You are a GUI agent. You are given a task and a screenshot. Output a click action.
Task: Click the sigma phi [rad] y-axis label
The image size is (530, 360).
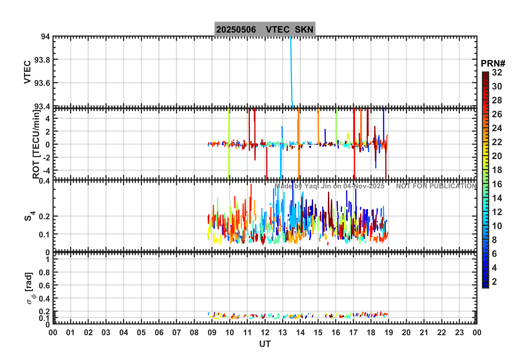click(x=30, y=288)
